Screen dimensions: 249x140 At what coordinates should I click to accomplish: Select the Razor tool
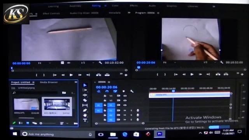85,100
